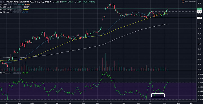Select the MA (200, close) indicator label
The width and height of the screenshot is (203, 104).
pos(6,7)
